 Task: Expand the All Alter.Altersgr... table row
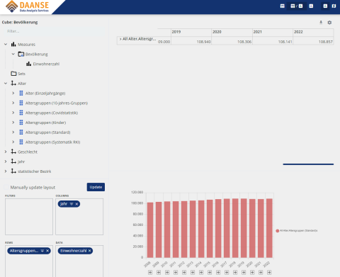[120, 39]
